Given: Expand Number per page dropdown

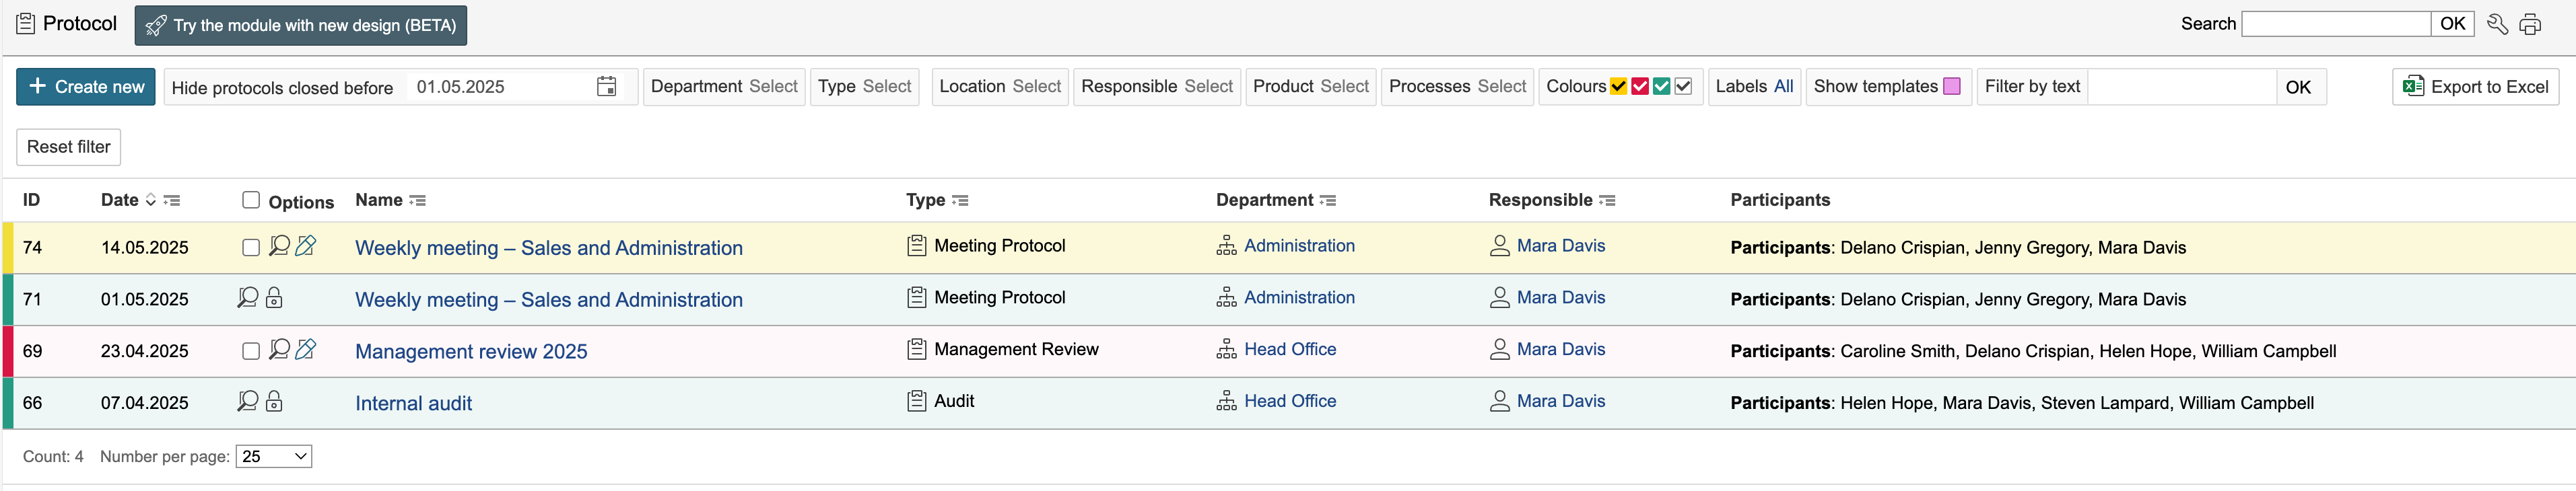Looking at the screenshot, I should tap(274, 456).
